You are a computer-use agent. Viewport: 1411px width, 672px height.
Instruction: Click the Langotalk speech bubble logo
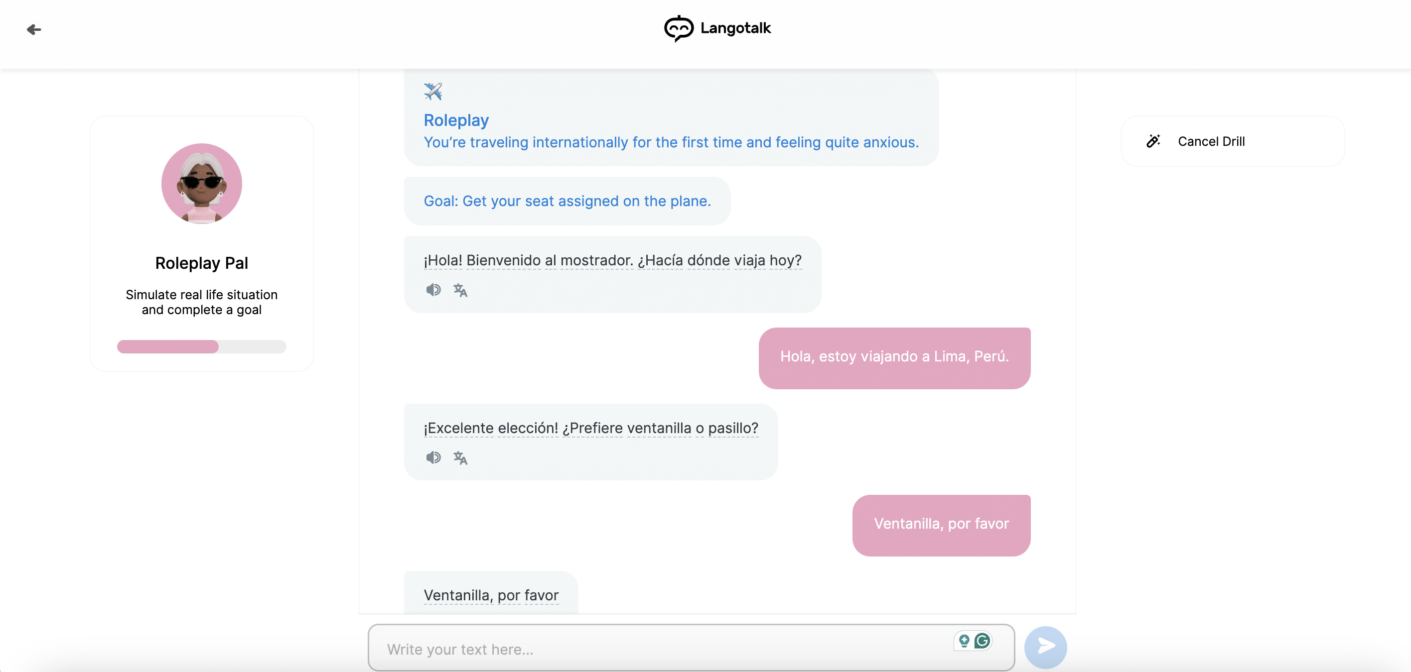[x=678, y=28]
